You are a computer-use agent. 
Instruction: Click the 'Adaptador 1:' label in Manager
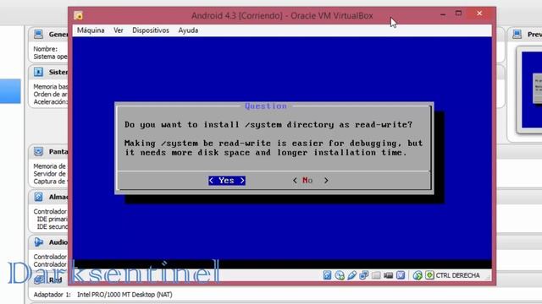click(52, 295)
